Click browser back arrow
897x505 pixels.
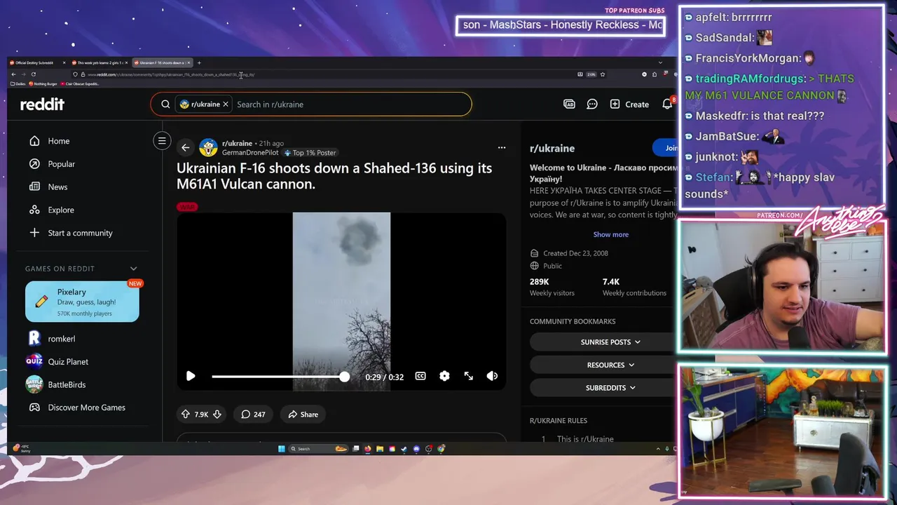tap(13, 74)
